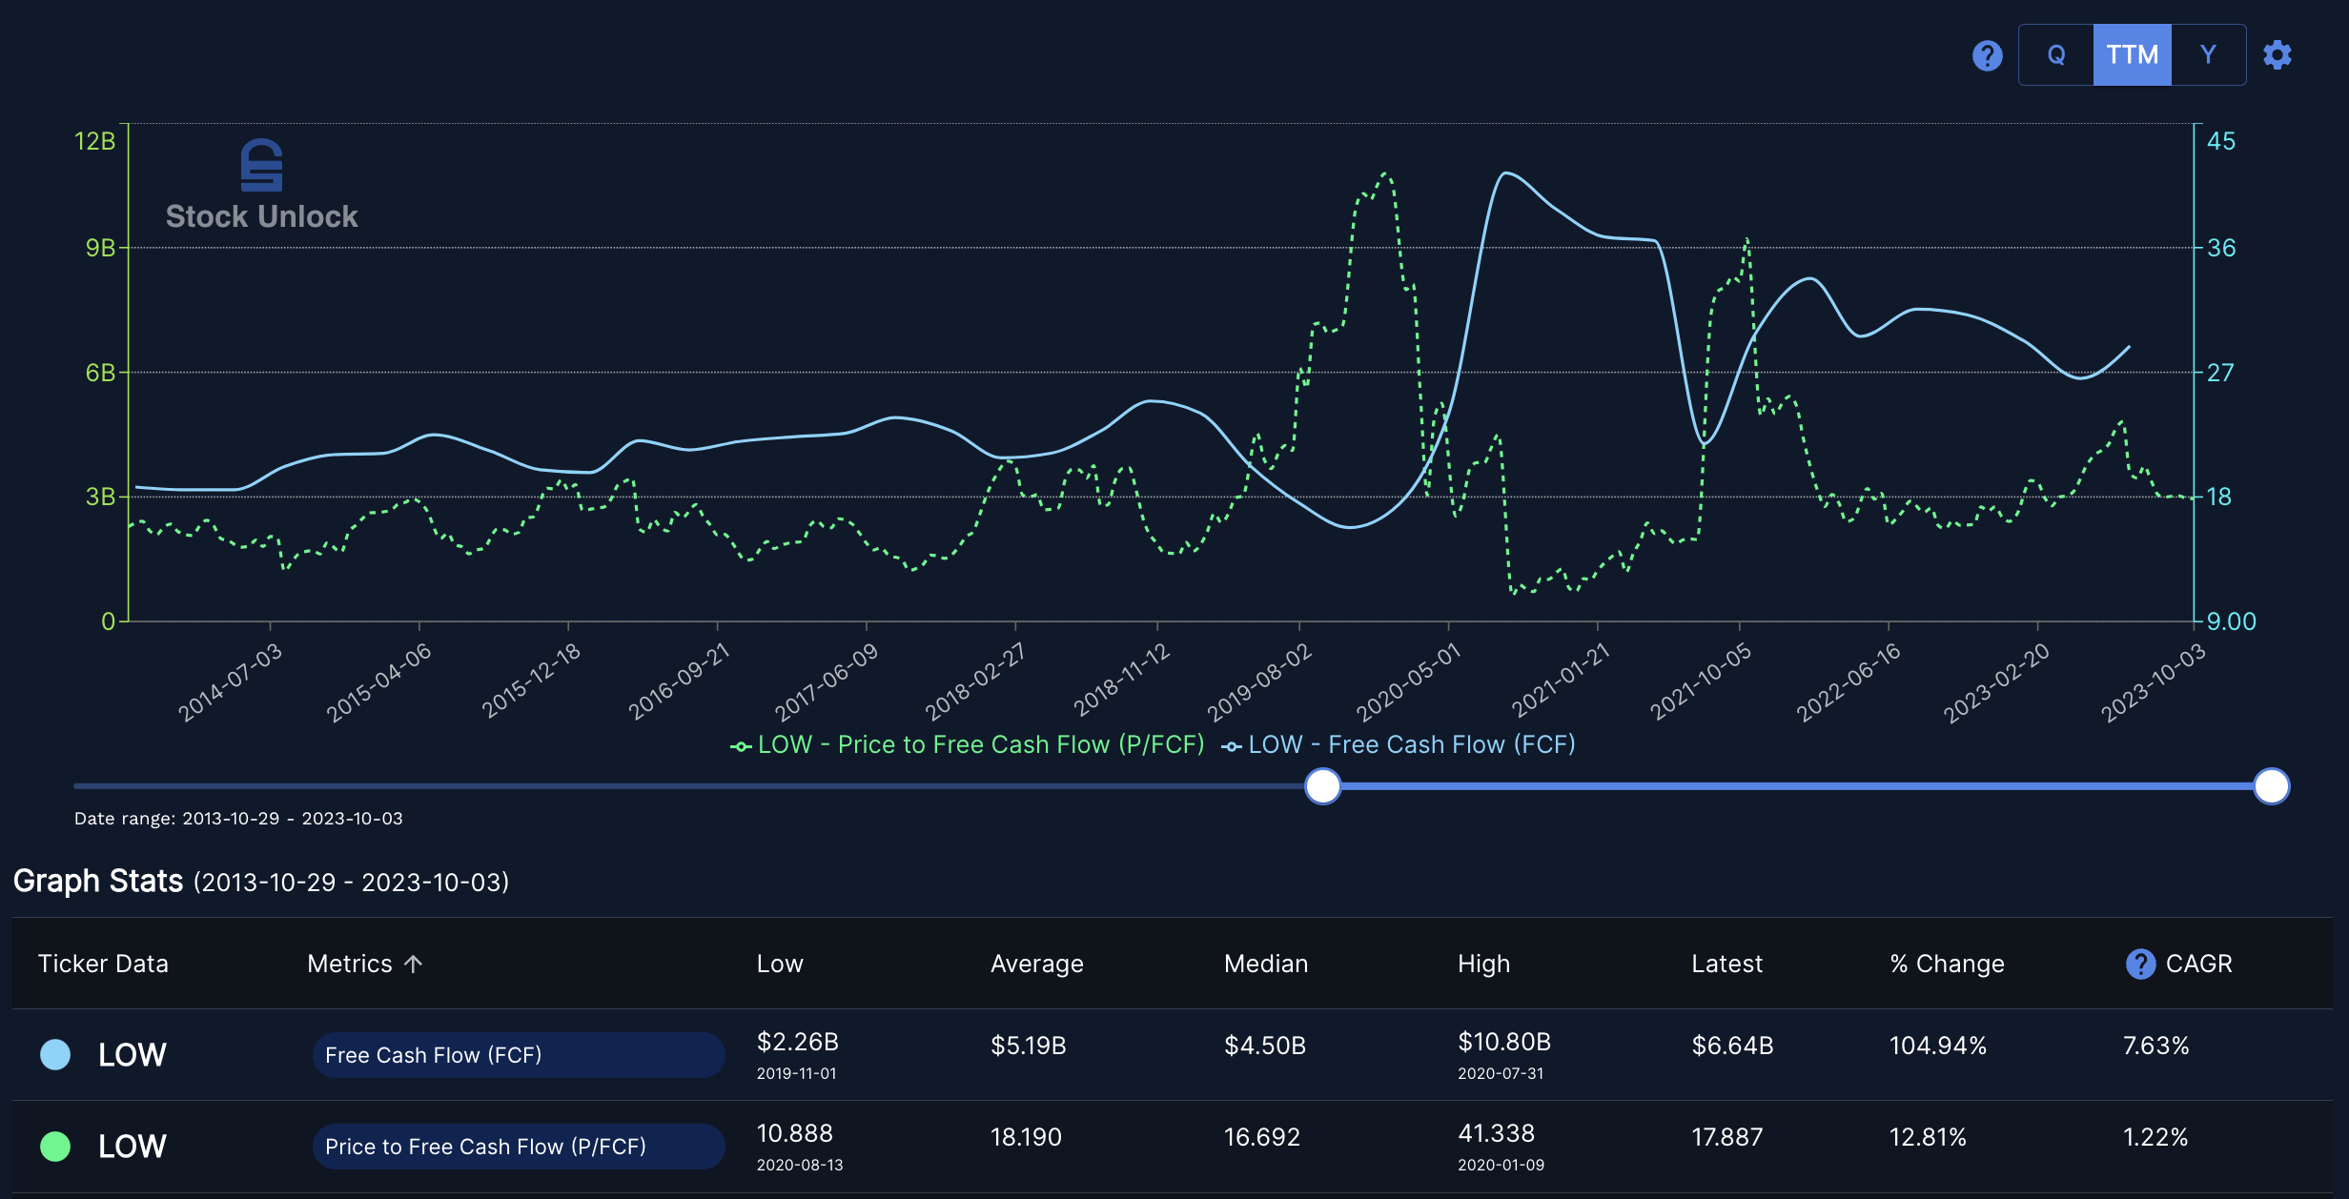Sort by Metrics column header
The width and height of the screenshot is (2349, 1199).
[350, 964]
